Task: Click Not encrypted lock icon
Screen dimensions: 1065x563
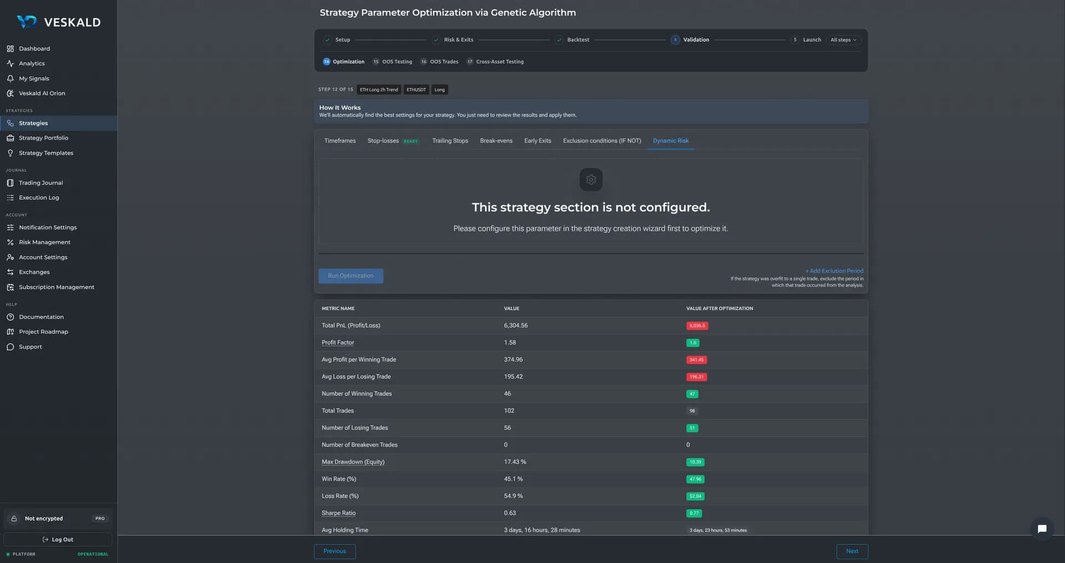Action: 14,519
